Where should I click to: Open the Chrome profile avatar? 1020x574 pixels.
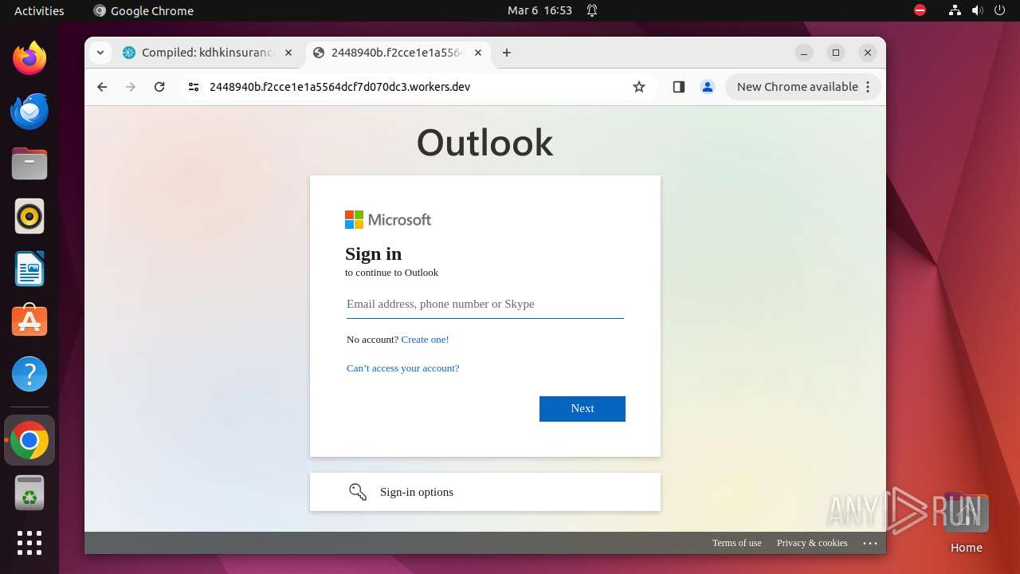707,87
